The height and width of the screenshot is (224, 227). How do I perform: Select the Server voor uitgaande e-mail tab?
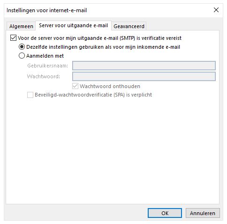[73, 25]
